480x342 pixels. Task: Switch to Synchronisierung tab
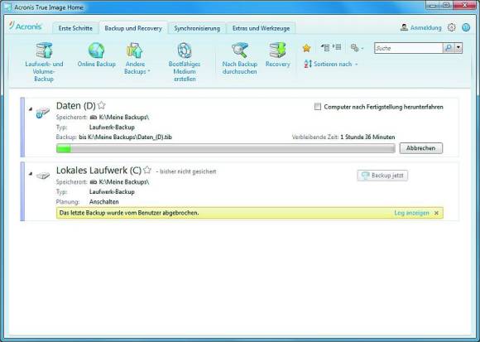(x=197, y=28)
